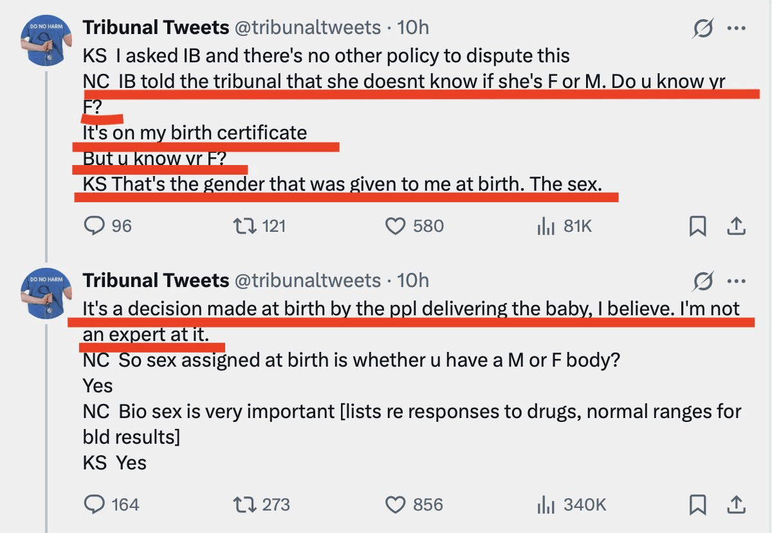The height and width of the screenshot is (533, 772).
Task: Reply to the first tweet with 96 replies
Action: tap(95, 226)
